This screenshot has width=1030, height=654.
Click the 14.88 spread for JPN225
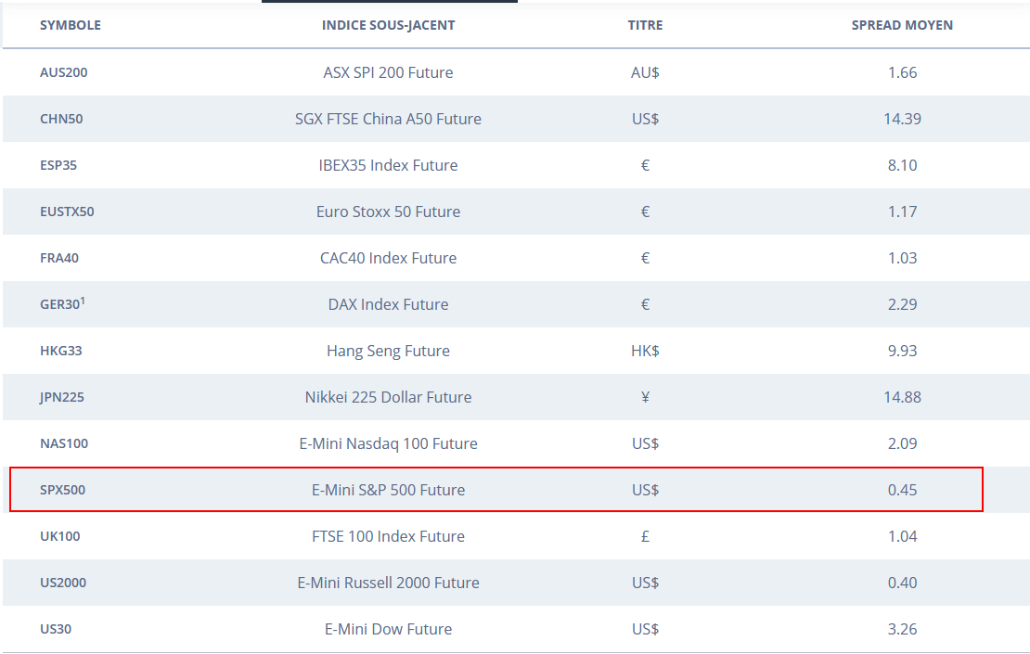pyautogui.click(x=902, y=397)
